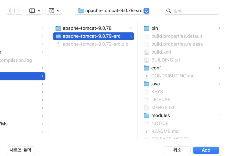Click the java folder icon

147,84
